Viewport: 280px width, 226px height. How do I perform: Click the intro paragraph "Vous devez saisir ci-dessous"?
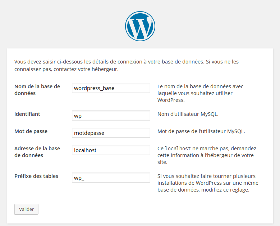tap(127, 65)
